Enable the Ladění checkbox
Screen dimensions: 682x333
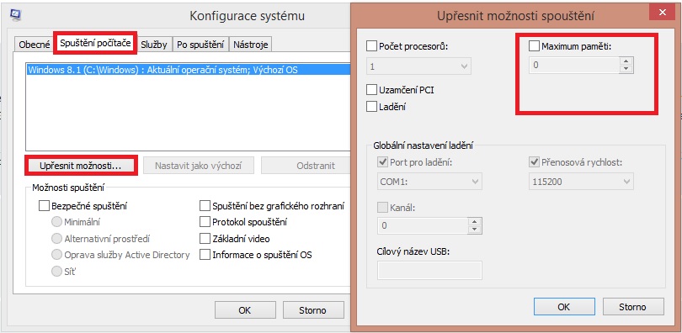coord(371,106)
